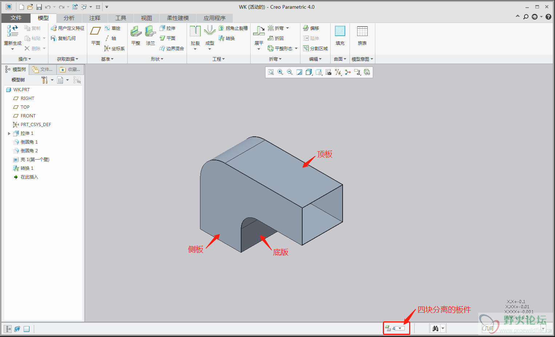Open a file via folder icon
This screenshot has width=555, height=337.
(30, 7)
